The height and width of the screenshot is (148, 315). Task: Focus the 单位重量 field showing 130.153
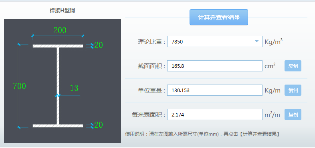click(214, 90)
